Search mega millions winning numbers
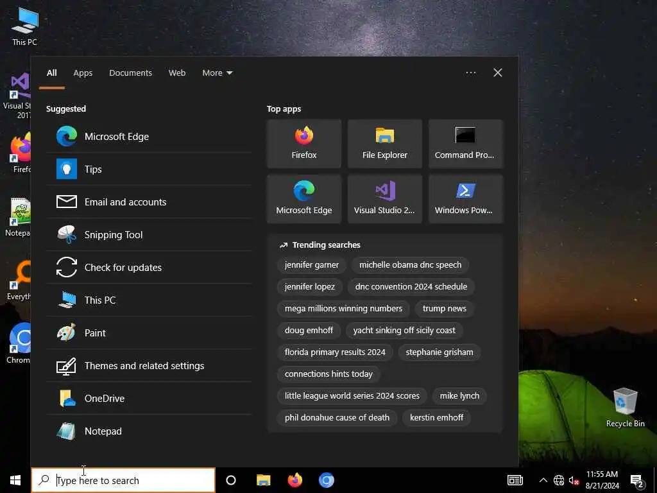Image resolution: width=657 pixels, height=493 pixels. pos(344,309)
